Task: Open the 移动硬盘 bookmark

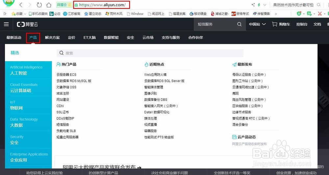Action: 198,13
